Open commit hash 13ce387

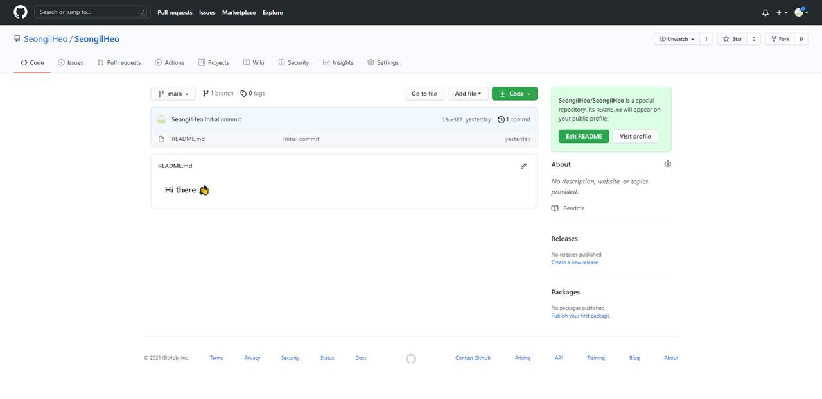click(452, 120)
